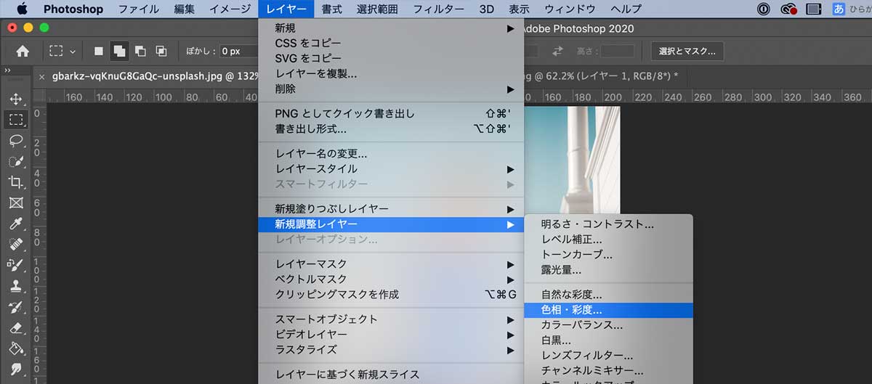872x384 pixels.
Task: Expand the レイヤースタイル submenu
Action: (x=391, y=169)
